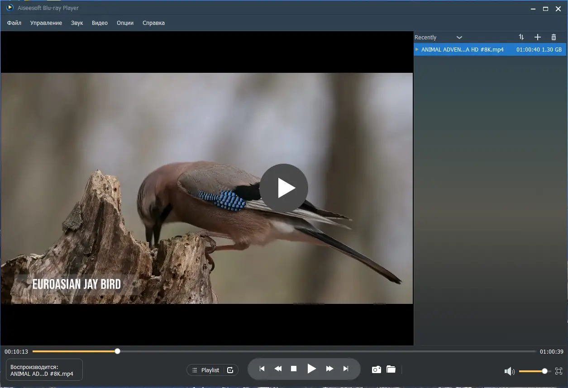The image size is (568, 388).
Task: Click the play button in control bar
Action: tap(312, 369)
